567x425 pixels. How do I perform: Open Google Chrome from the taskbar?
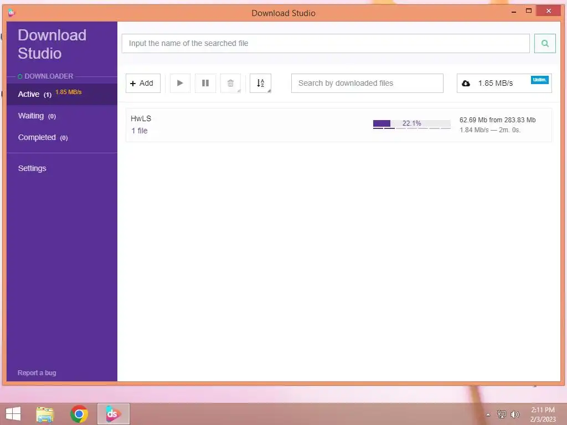click(x=79, y=414)
